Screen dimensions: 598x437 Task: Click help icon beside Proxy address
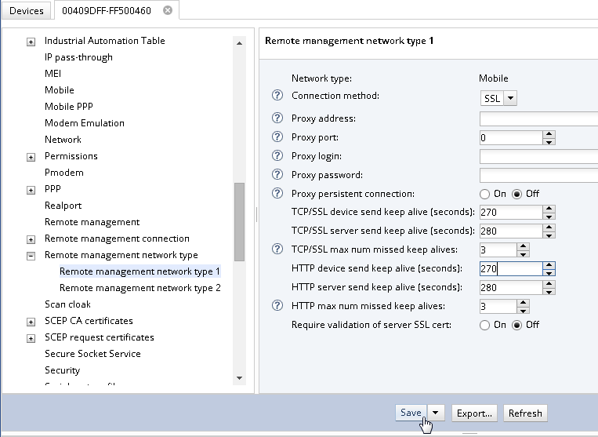(277, 118)
